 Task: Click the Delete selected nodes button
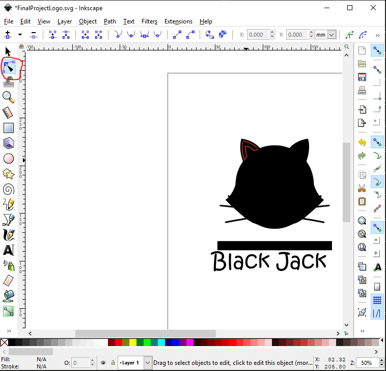(34, 35)
